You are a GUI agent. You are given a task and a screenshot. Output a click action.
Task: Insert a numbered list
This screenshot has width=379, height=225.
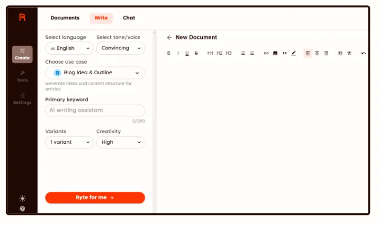252,53
